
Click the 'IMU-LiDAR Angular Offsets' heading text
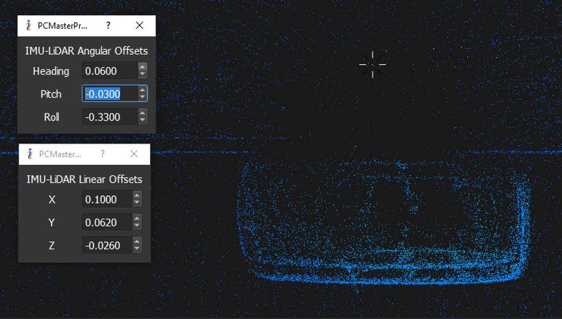(86, 51)
